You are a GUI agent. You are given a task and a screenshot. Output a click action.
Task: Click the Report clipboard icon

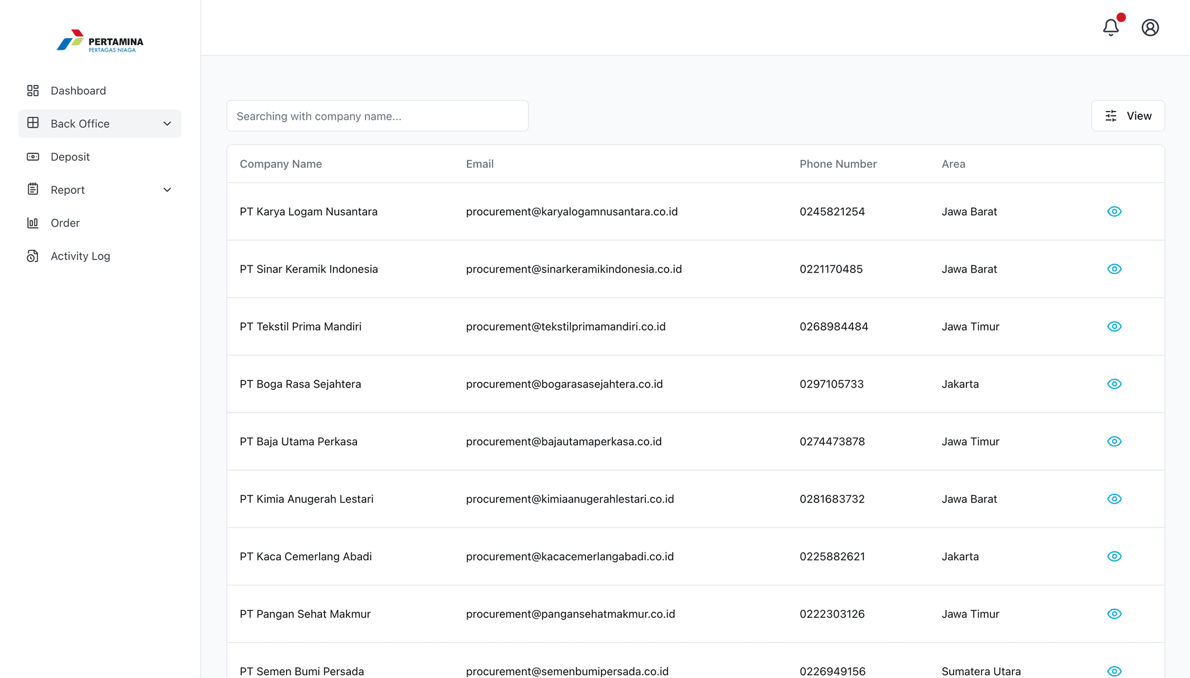point(33,189)
